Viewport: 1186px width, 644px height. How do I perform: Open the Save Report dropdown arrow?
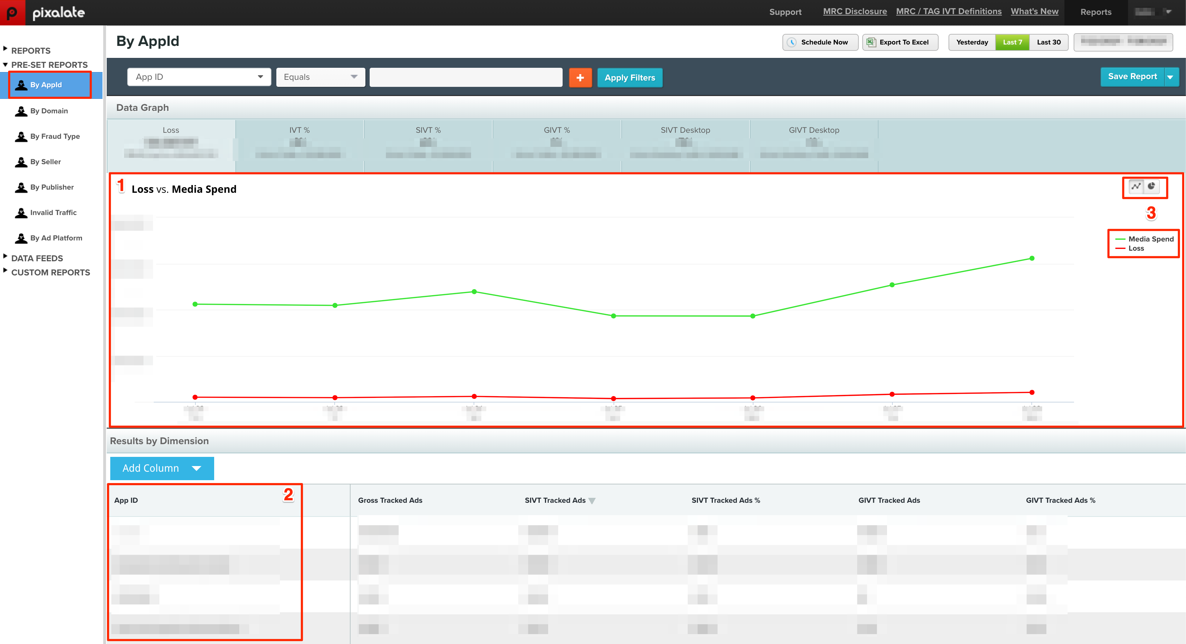1171,77
